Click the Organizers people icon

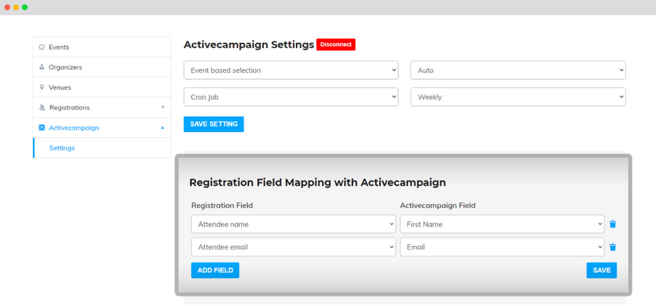pos(42,67)
